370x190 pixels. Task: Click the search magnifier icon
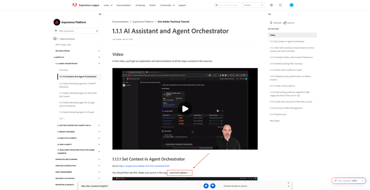click(x=217, y=5)
